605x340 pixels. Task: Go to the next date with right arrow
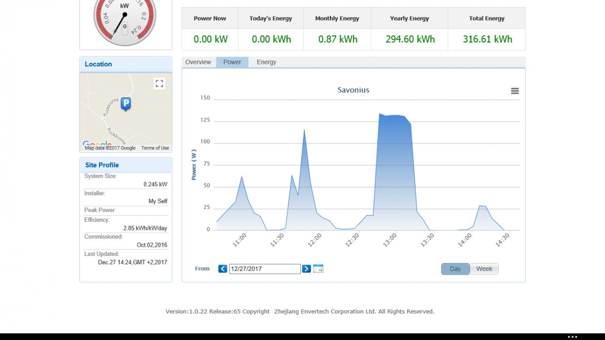(306, 269)
